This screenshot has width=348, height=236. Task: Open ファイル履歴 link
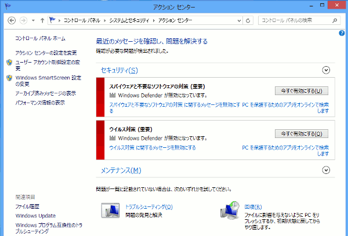(27, 206)
